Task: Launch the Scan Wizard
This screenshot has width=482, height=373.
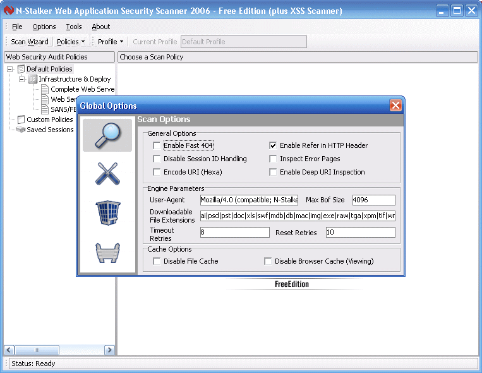Action: click(x=30, y=42)
